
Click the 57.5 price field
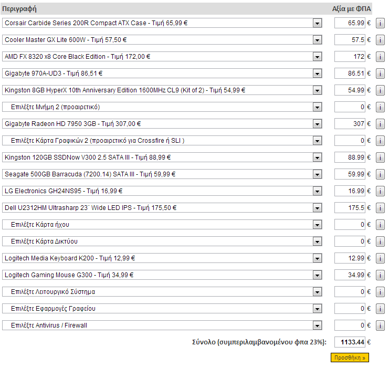point(350,40)
